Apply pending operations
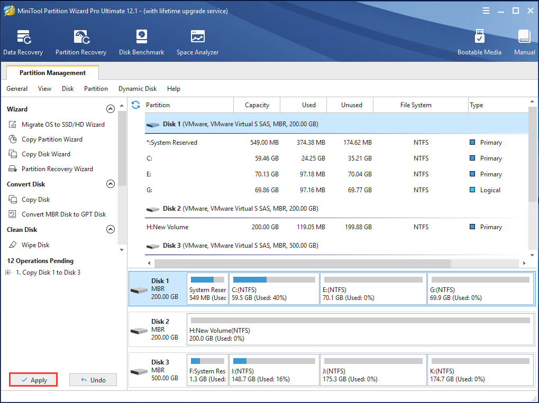This screenshot has height=403, width=539. coord(33,380)
